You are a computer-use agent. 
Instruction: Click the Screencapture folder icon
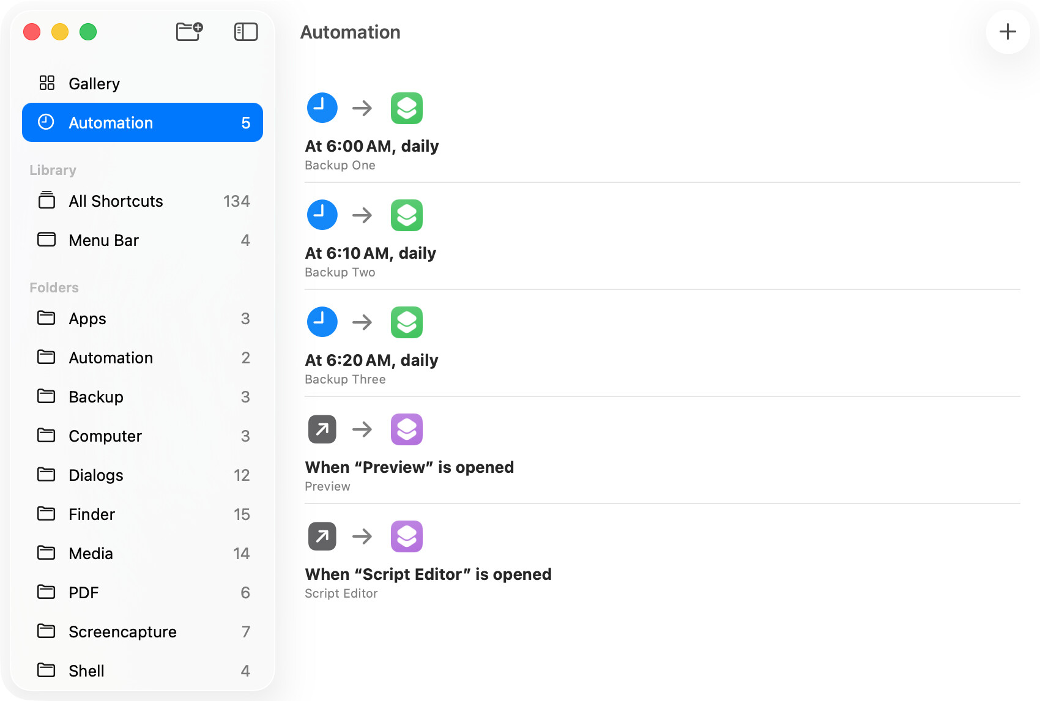pyautogui.click(x=46, y=631)
